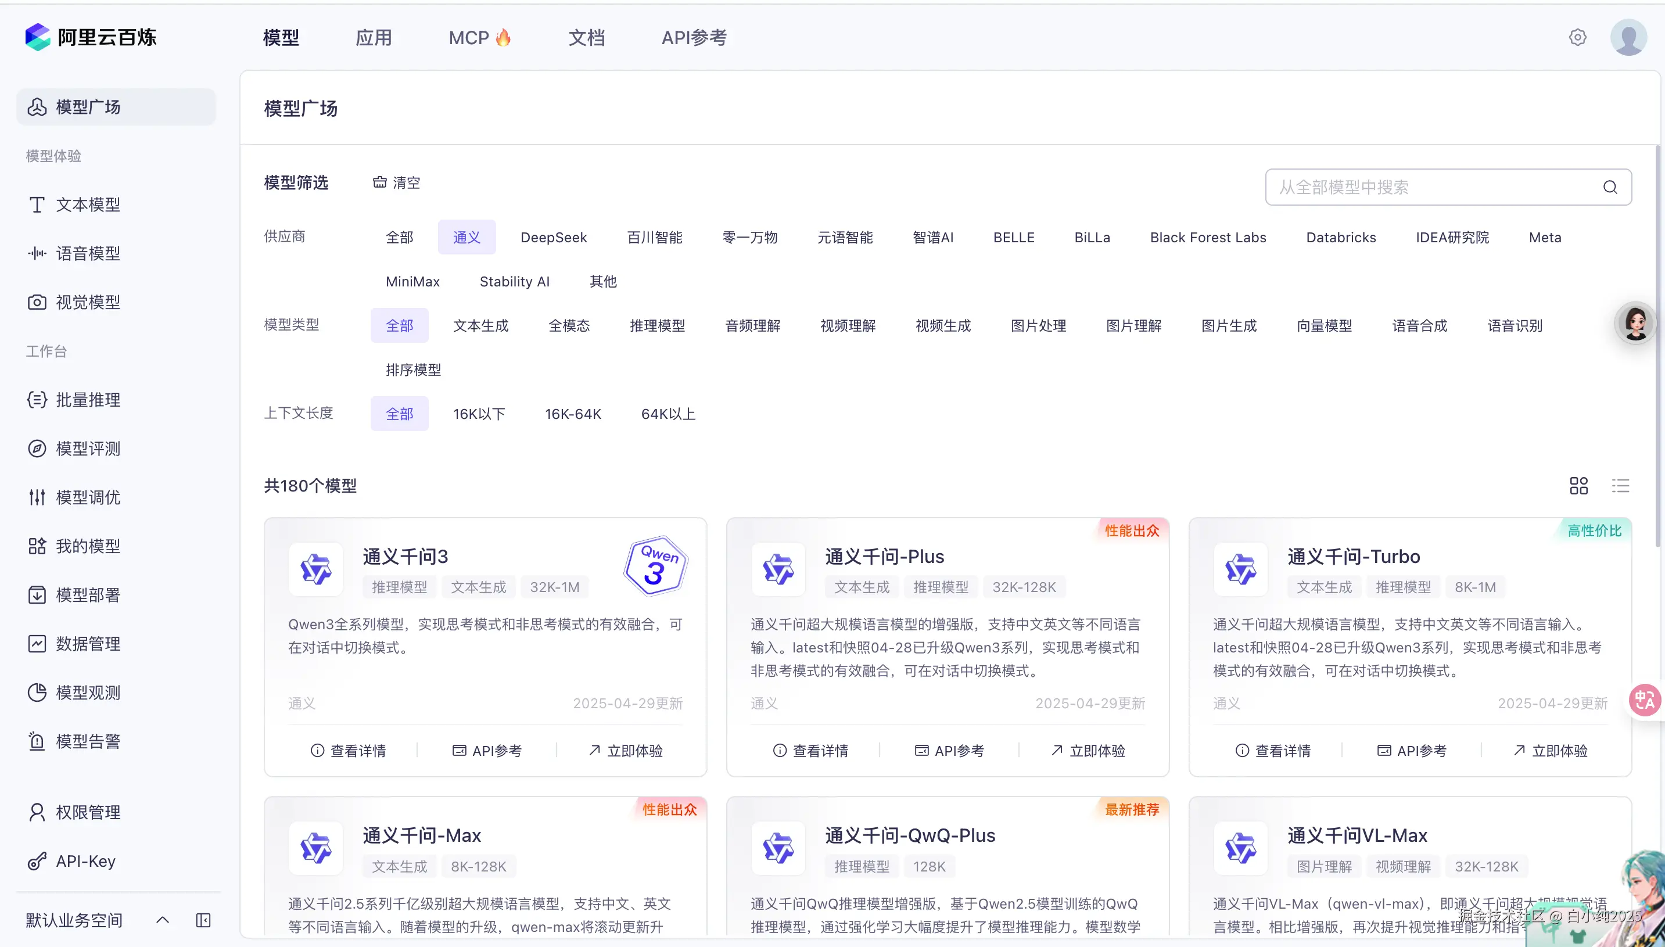This screenshot has width=1665, height=947.
Task: Filter supplier by Meta
Action: click(1545, 238)
